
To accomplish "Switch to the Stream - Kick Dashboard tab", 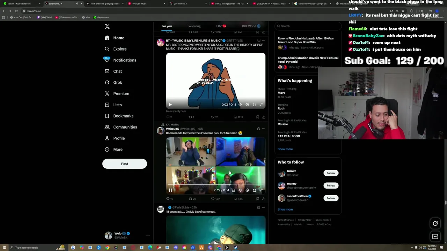I will pos(22,3).
